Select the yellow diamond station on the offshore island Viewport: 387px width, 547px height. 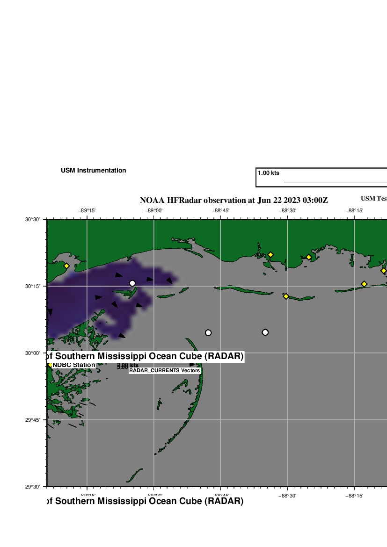pos(286,296)
